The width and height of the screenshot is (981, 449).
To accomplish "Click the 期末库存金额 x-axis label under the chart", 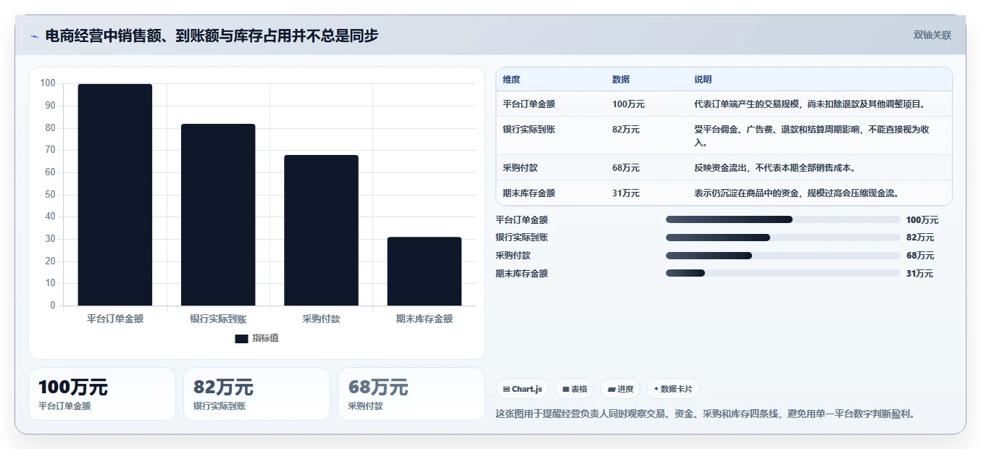I will coord(424,319).
